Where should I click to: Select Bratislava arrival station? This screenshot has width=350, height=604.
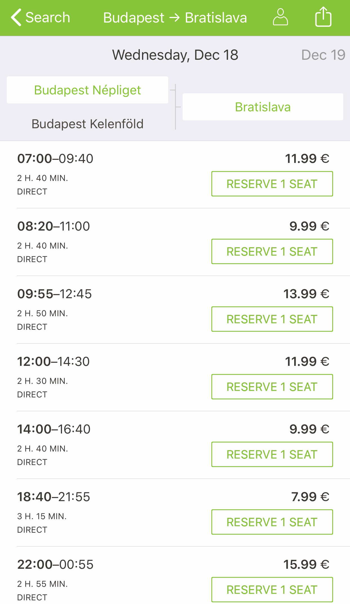click(263, 107)
